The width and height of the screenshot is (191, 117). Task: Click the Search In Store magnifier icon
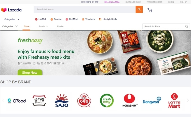click(x=186, y=26)
